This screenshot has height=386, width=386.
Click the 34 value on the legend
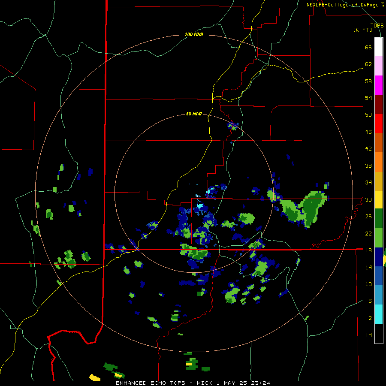368,182
